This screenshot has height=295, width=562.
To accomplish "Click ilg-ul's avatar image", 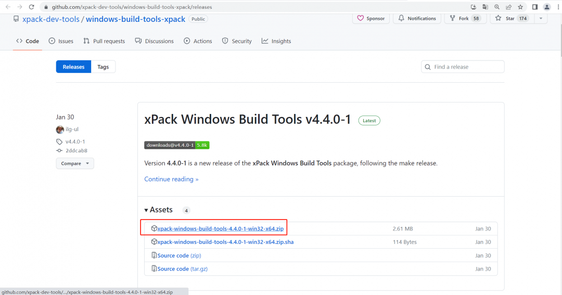I will 60,130.
